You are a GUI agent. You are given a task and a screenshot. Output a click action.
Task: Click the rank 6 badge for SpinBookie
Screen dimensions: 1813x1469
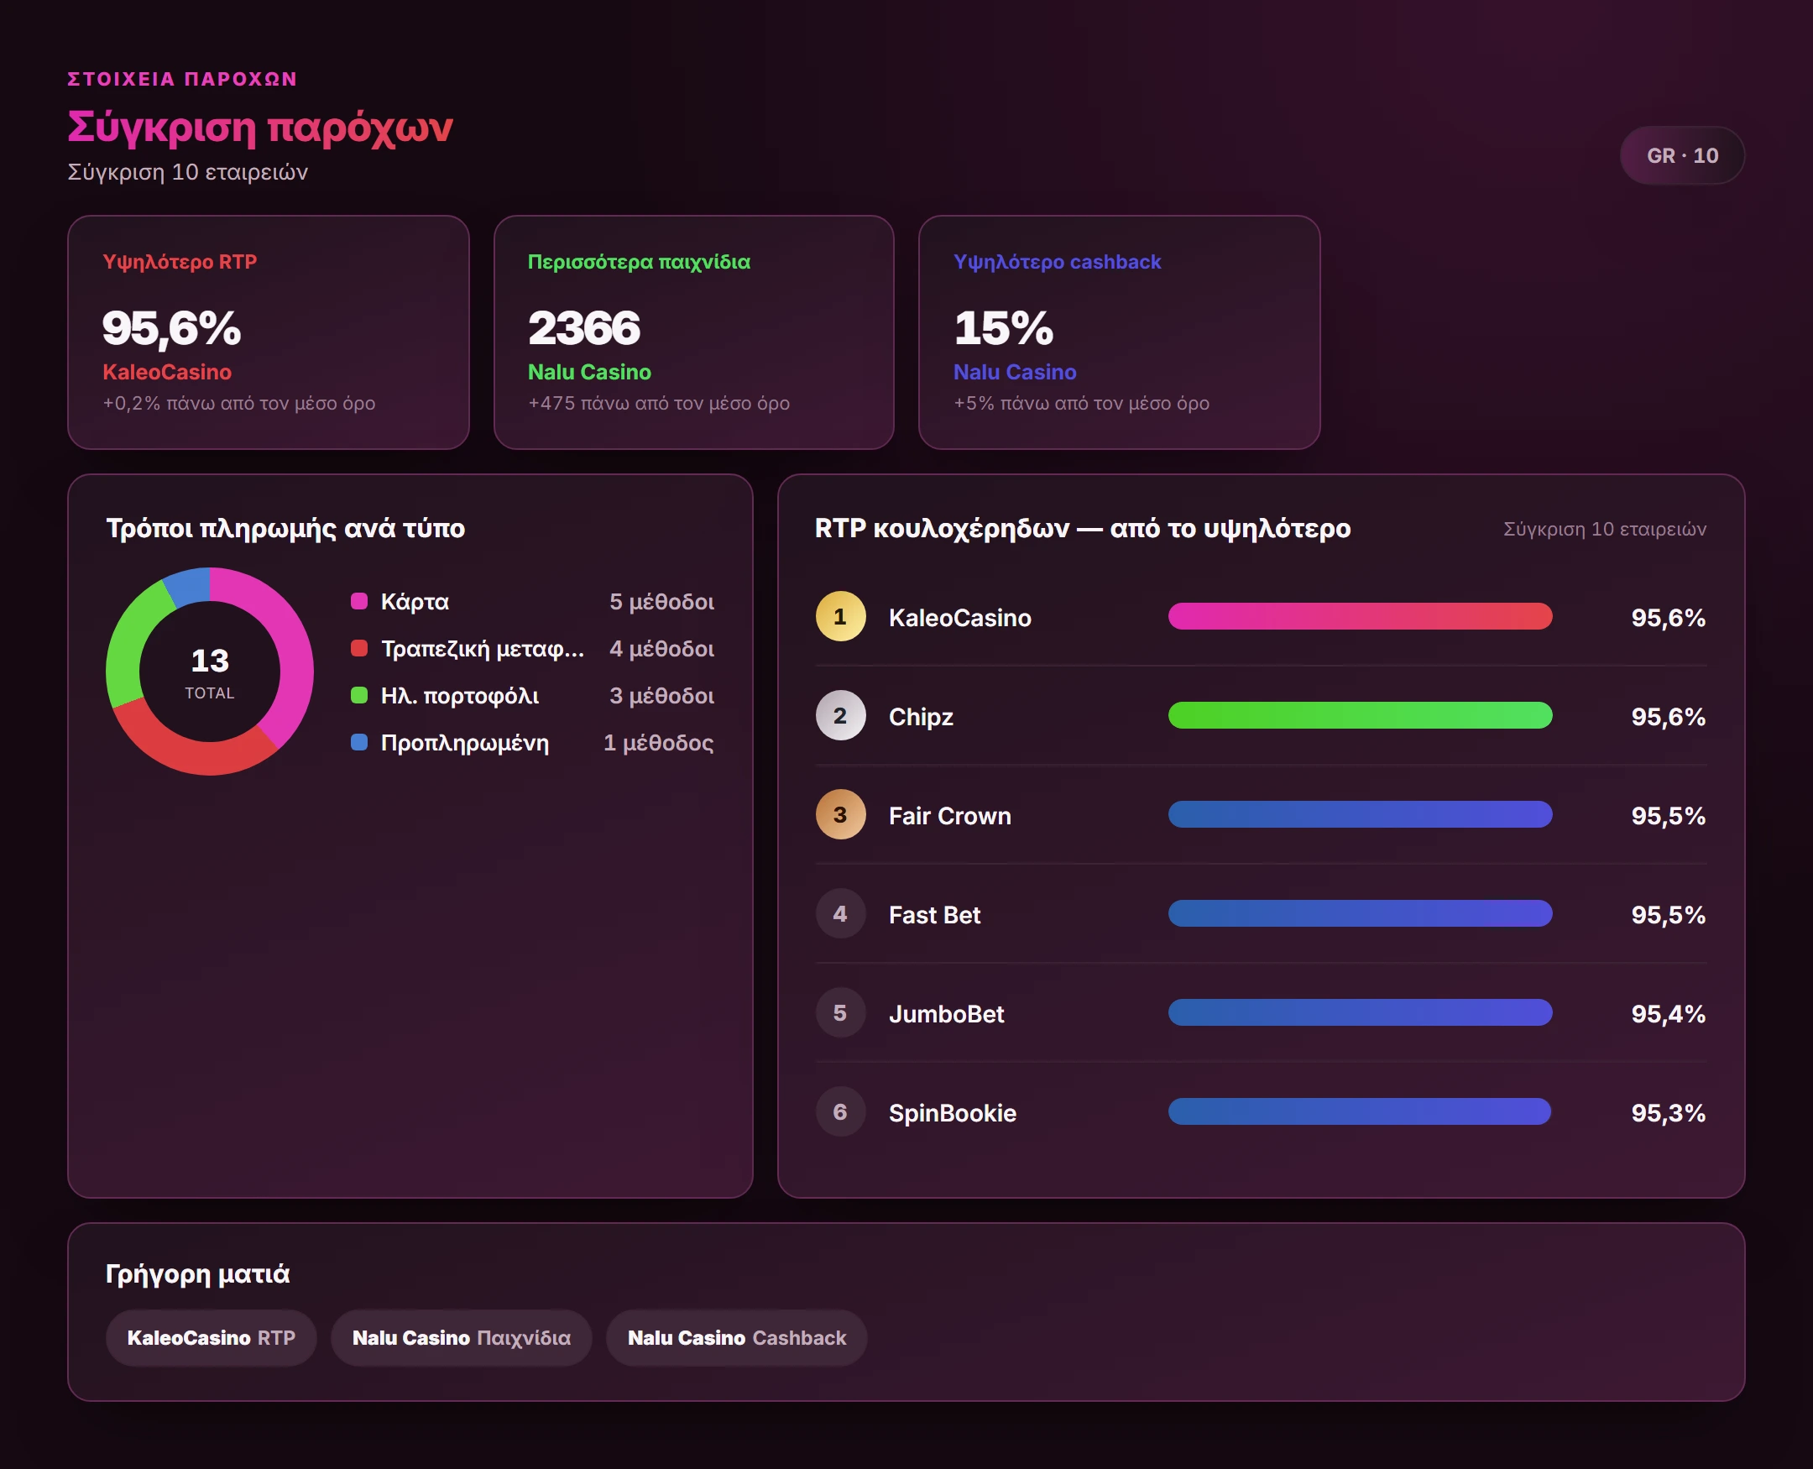[840, 1112]
